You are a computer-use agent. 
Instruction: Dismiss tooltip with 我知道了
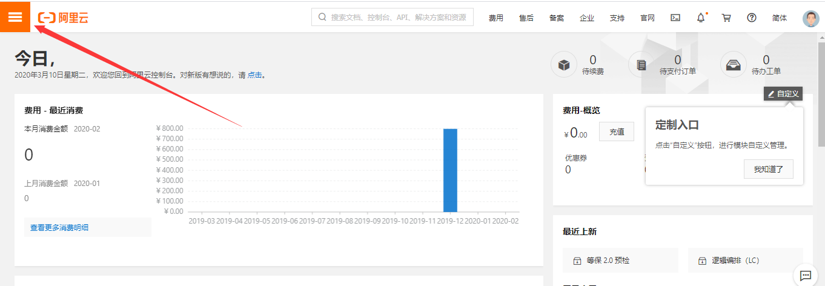coord(769,170)
